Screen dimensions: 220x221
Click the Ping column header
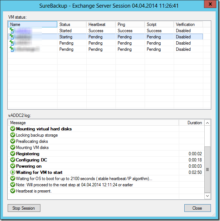point(130,24)
